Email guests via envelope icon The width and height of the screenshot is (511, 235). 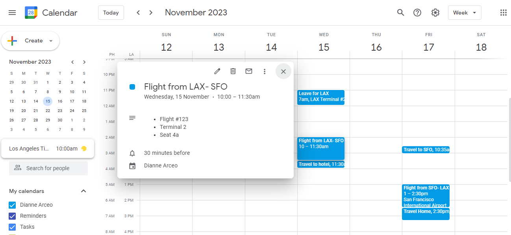pos(249,71)
